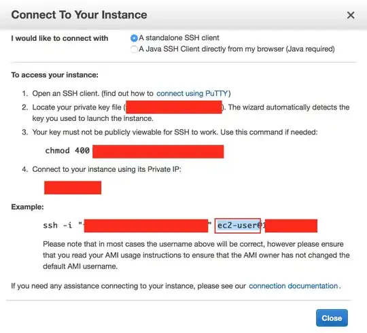The image size is (367, 333).
Task: Click the 'ssh -i' example command text
Action: (57, 226)
